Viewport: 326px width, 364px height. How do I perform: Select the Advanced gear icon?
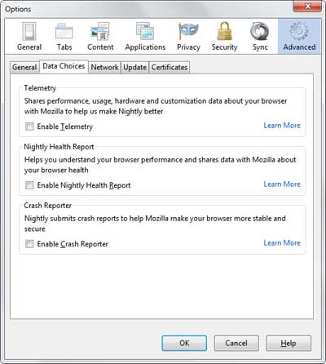tap(299, 37)
